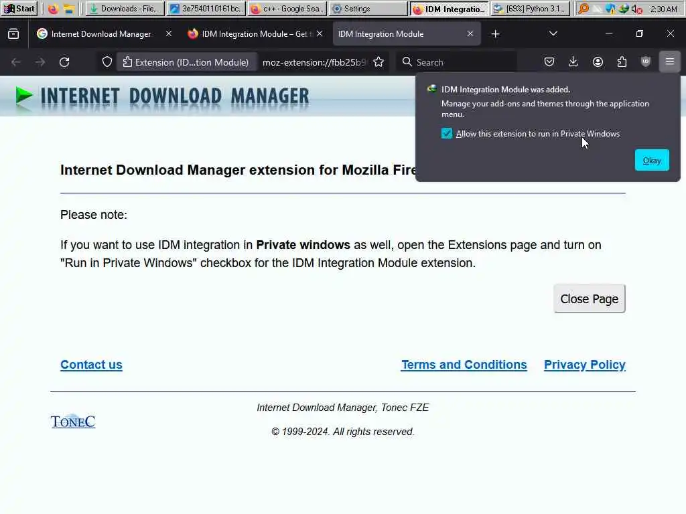Click the Close Page button
Screen dimensions: 686x514
click(590, 299)
